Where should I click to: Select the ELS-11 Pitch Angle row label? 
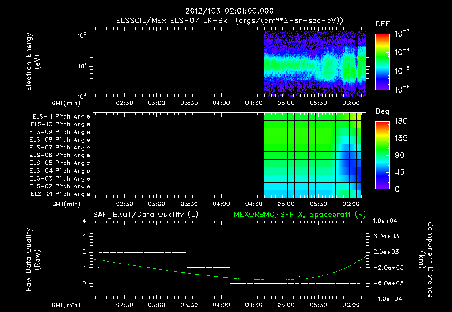coord(61,117)
